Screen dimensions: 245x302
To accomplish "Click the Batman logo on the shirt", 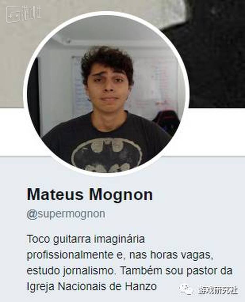I will pos(107,155).
